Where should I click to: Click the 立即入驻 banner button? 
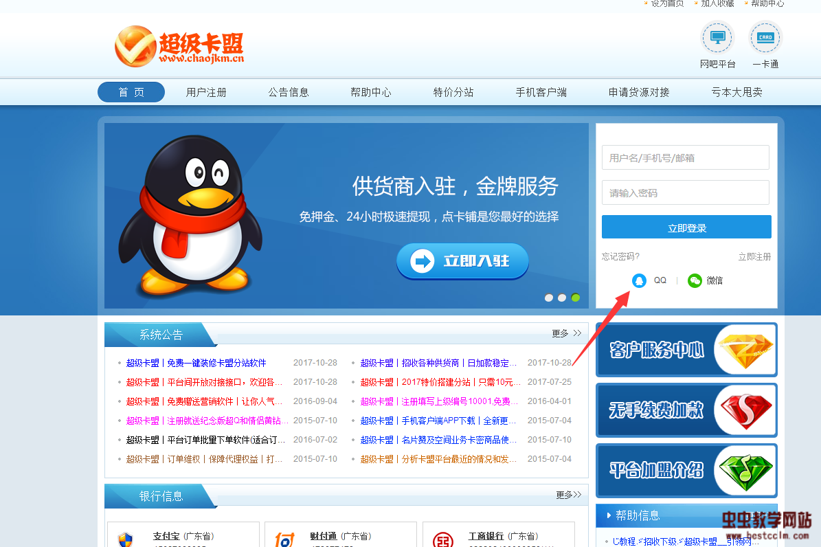coord(462,261)
